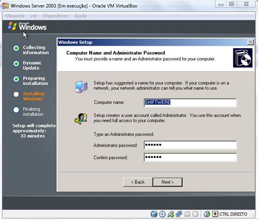Focus the Administrator password field
This screenshot has width=258, height=220.
pos(191,145)
